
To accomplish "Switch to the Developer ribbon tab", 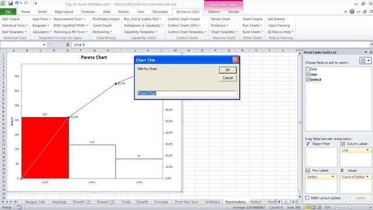I will [x=160, y=12].
